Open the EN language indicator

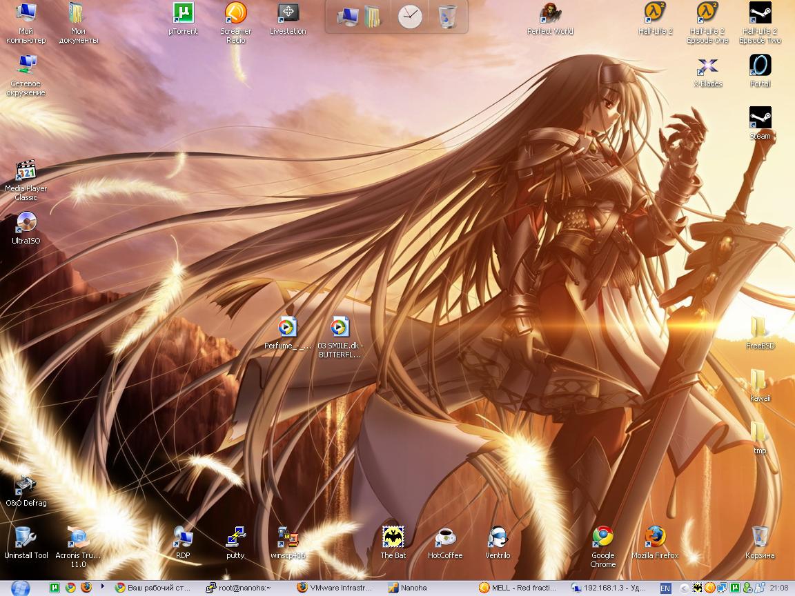(x=665, y=588)
